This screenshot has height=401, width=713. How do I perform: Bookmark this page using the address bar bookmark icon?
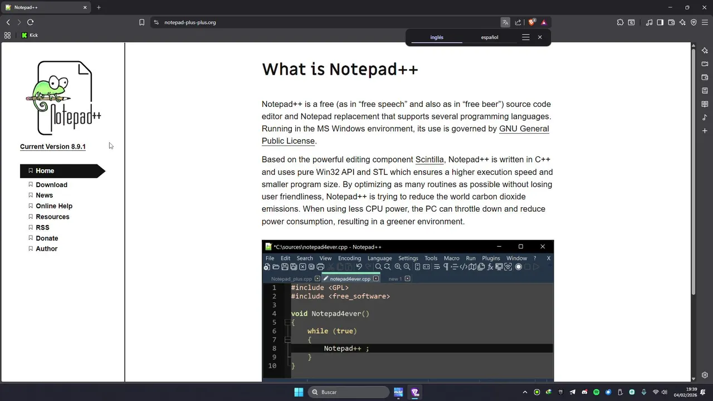[x=141, y=22]
